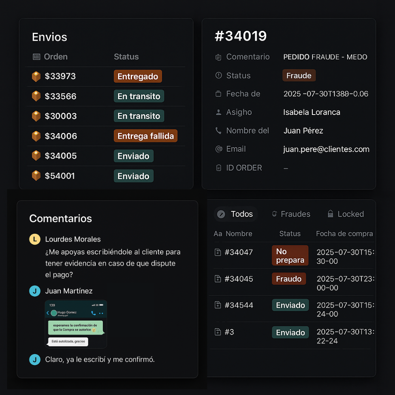Click the page icon for record #34544
The image size is (395, 395).
(x=218, y=305)
